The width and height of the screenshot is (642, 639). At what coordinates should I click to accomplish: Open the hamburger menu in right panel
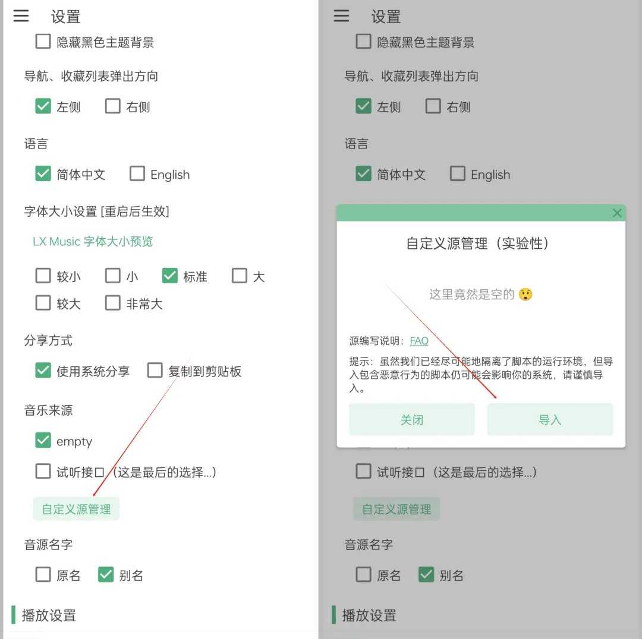coord(341,15)
